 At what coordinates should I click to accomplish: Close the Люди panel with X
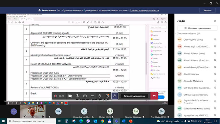[215, 21]
